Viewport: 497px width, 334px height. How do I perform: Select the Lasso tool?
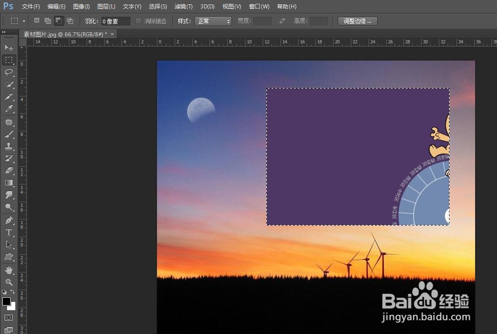9,72
